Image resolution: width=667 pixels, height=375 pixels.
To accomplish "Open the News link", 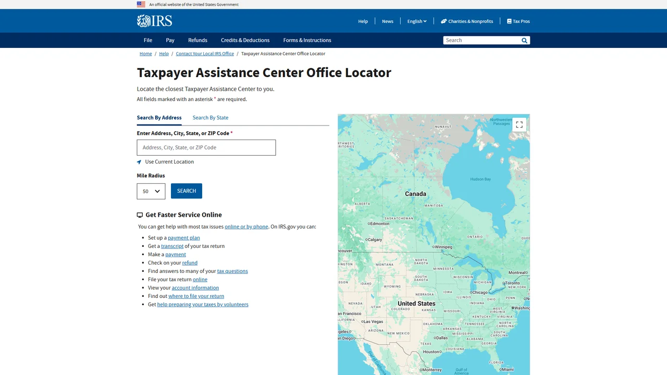I will tap(388, 21).
